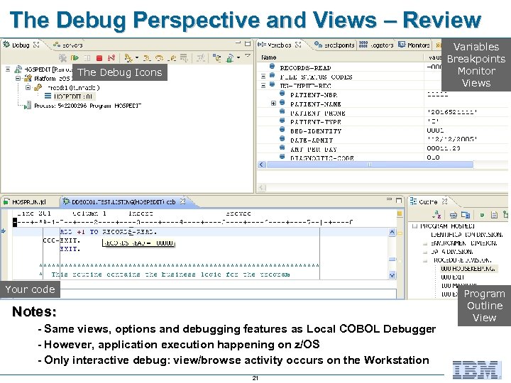This screenshot has height=383, width=511.
Task: Click the debug daemon listener icon
Action: pyautogui.click(x=230, y=58)
